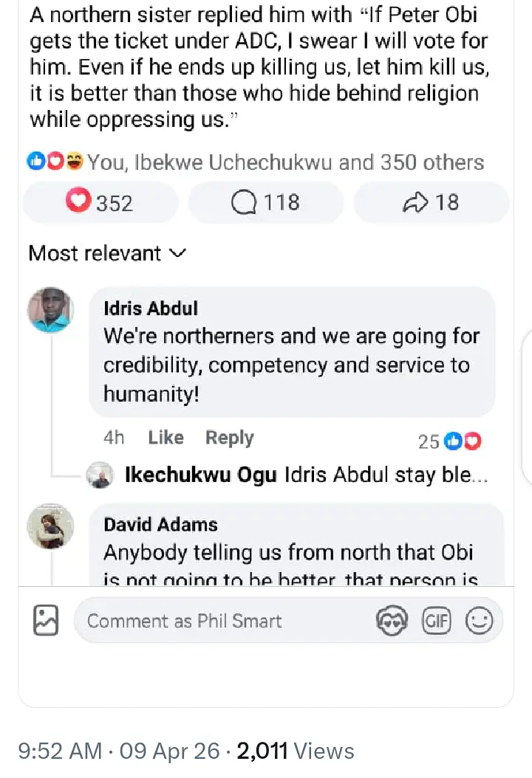Open comments via the 118 speech bubble
This screenshot has height=778, width=532.
point(265,202)
